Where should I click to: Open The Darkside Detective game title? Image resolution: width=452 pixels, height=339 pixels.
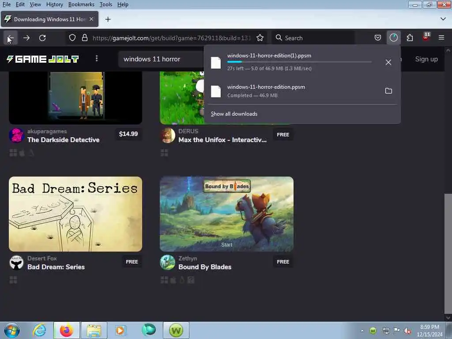(x=64, y=140)
